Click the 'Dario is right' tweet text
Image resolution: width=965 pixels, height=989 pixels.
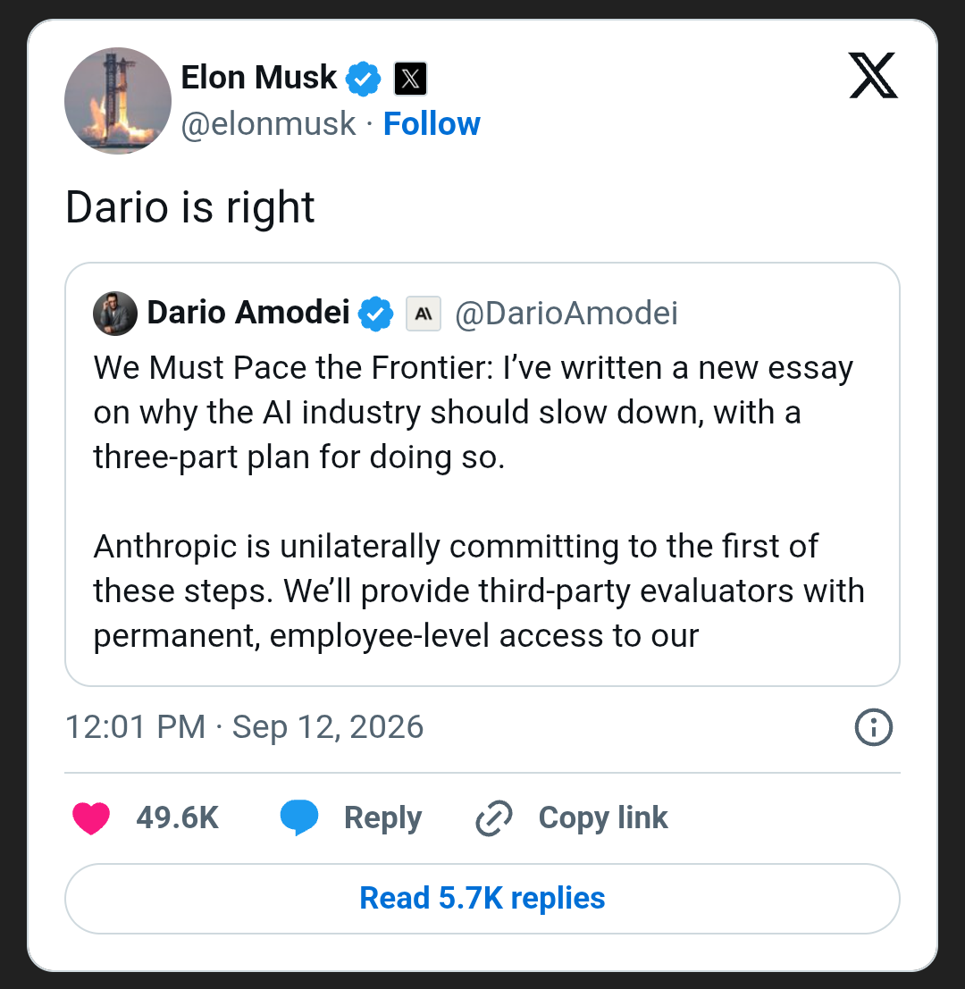click(189, 207)
